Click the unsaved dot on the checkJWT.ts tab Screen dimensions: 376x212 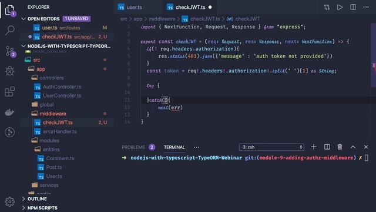point(210,7)
